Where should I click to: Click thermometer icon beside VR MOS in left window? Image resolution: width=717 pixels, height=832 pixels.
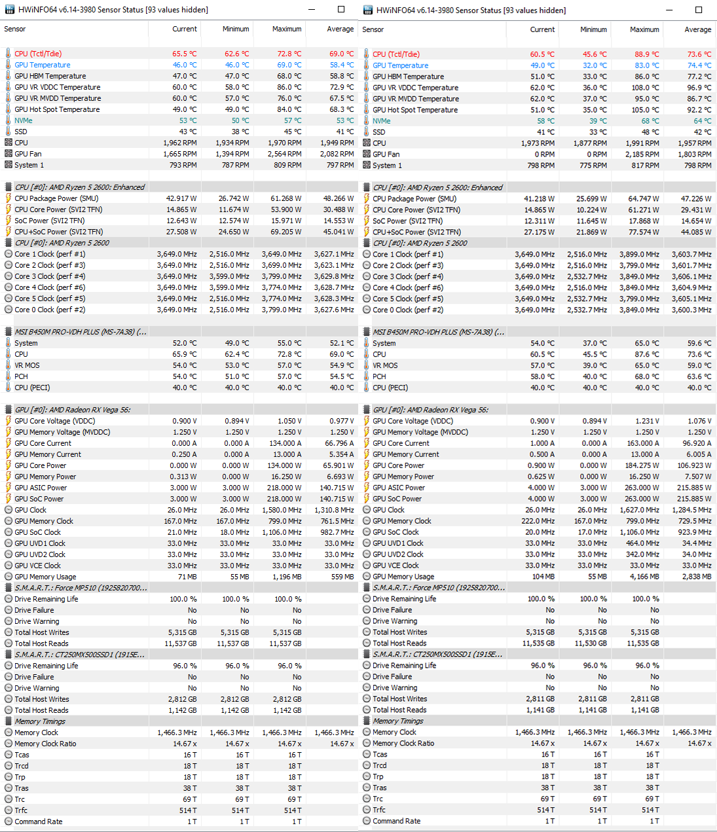click(9, 365)
